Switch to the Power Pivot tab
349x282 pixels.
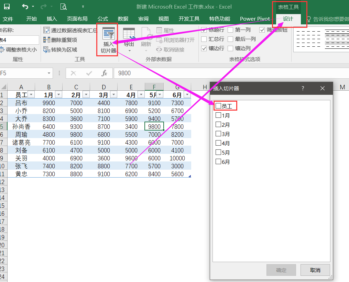click(x=255, y=19)
